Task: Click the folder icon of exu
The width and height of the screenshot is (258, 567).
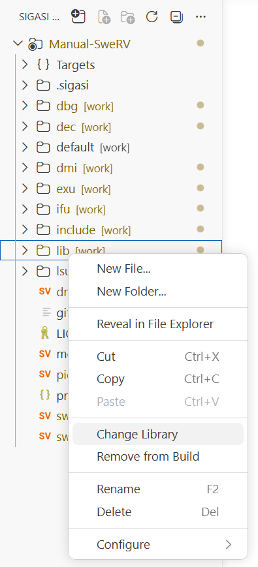Action: point(43,189)
